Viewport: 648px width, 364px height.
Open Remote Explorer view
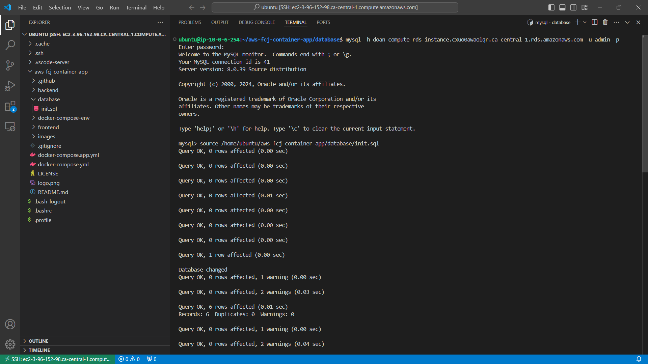pyautogui.click(x=10, y=127)
